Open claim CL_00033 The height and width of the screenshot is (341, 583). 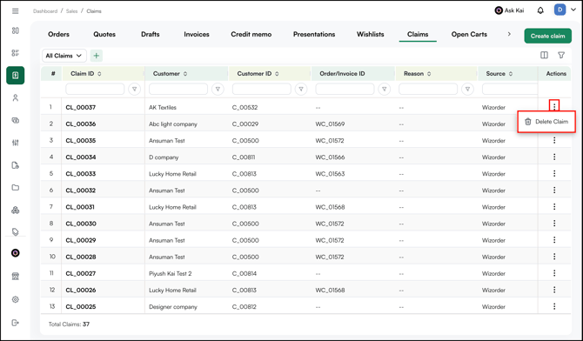tap(81, 174)
